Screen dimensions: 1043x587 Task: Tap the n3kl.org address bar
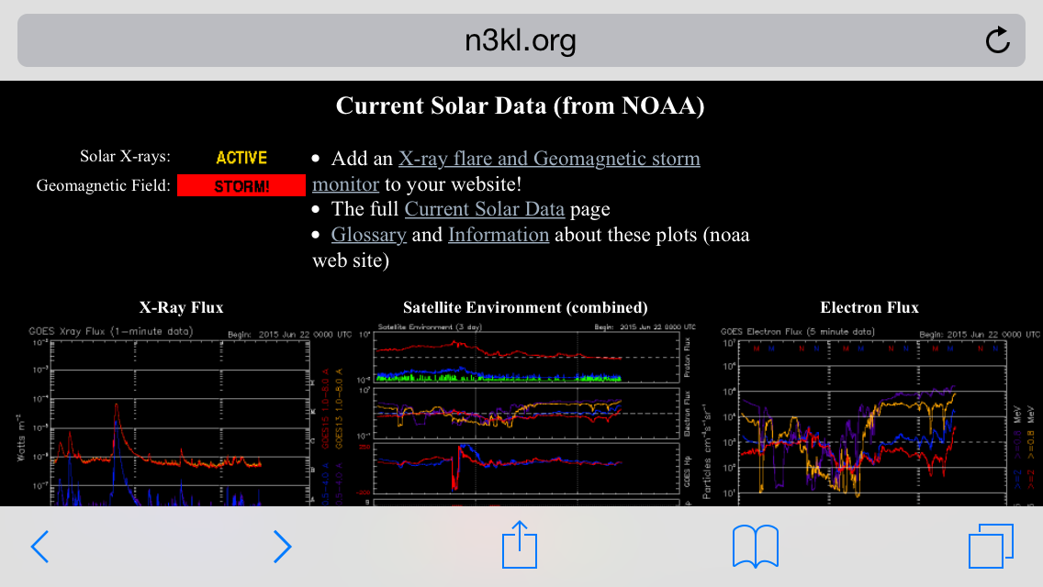click(x=521, y=40)
